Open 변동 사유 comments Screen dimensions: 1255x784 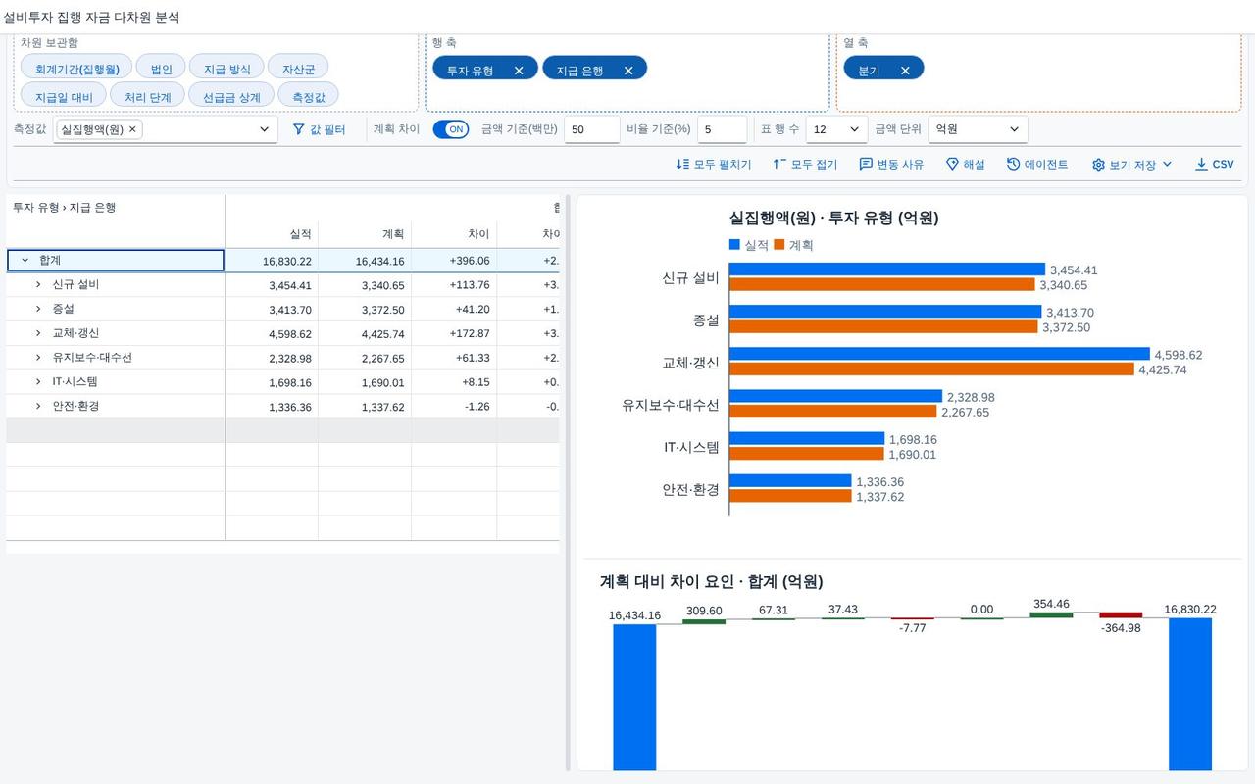coord(891,165)
